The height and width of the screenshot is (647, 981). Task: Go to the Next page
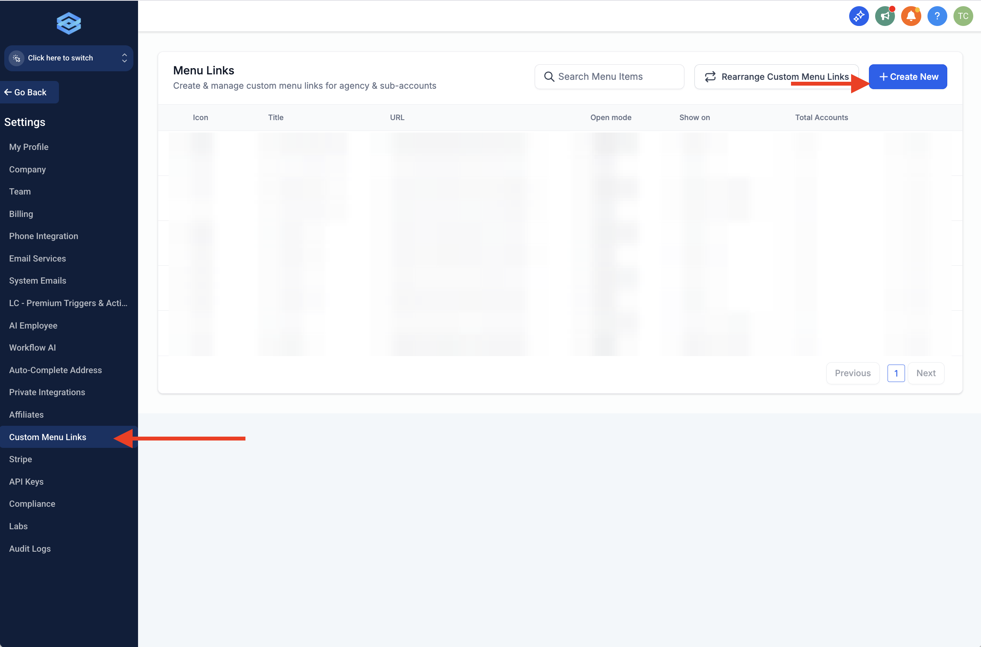click(x=926, y=373)
